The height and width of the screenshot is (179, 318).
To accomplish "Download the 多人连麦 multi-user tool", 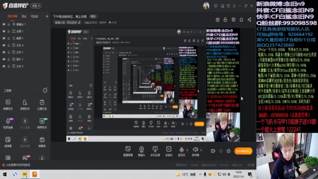I will coord(25,123).
